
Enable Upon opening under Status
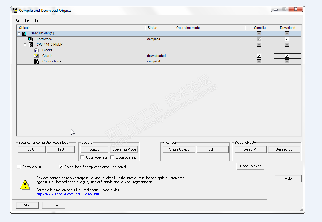pos(82,157)
